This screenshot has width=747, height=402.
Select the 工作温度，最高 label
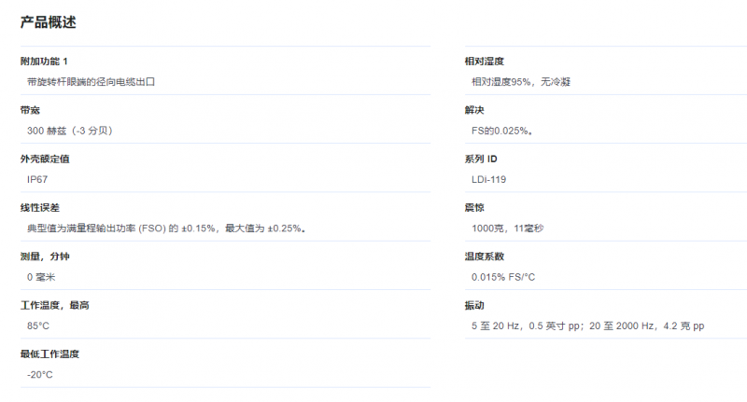click(54, 305)
